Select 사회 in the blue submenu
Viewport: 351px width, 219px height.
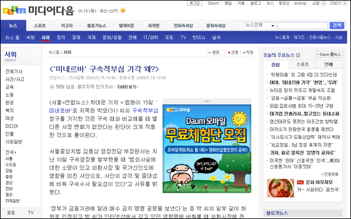[46, 37]
